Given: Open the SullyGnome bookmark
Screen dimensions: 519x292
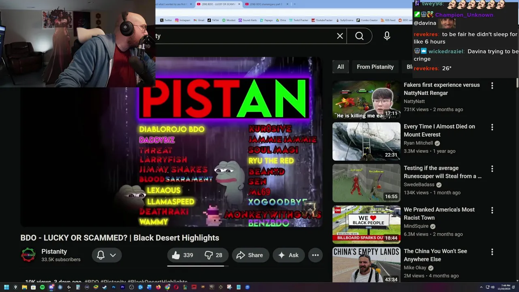Looking at the screenshot, I should pyautogui.click(x=345, y=20).
